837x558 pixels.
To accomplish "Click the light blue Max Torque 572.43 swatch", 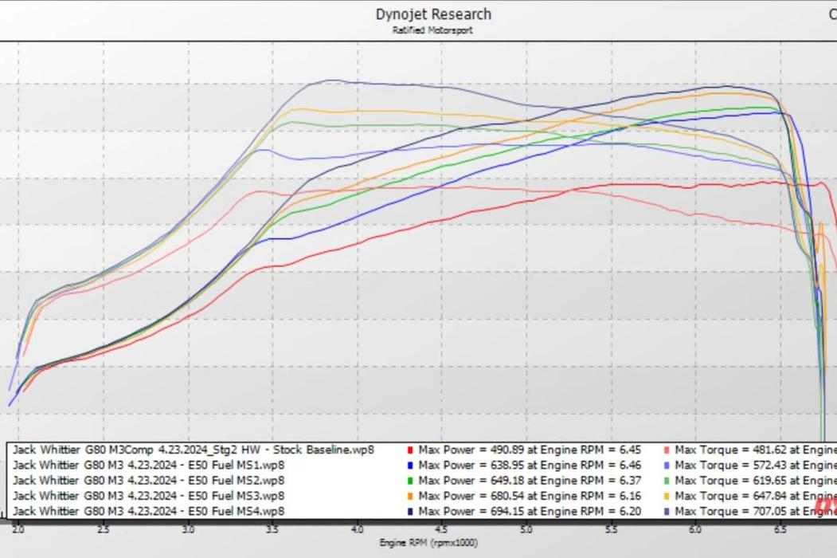I will click(x=667, y=466).
